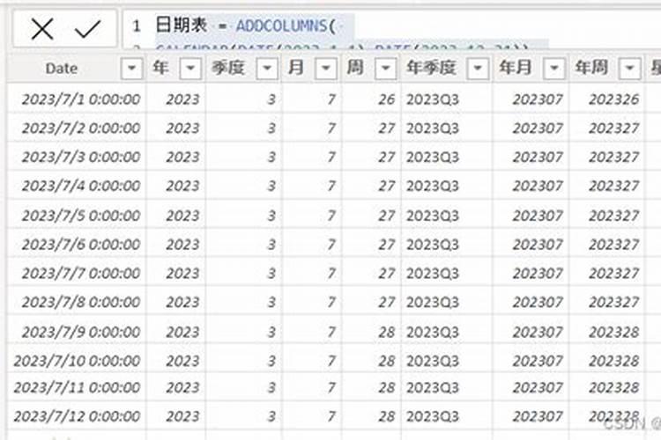This screenshot has height=440, width=661.
Task: Open the 月 column filter dropdown
Action: tap(326, 68)
